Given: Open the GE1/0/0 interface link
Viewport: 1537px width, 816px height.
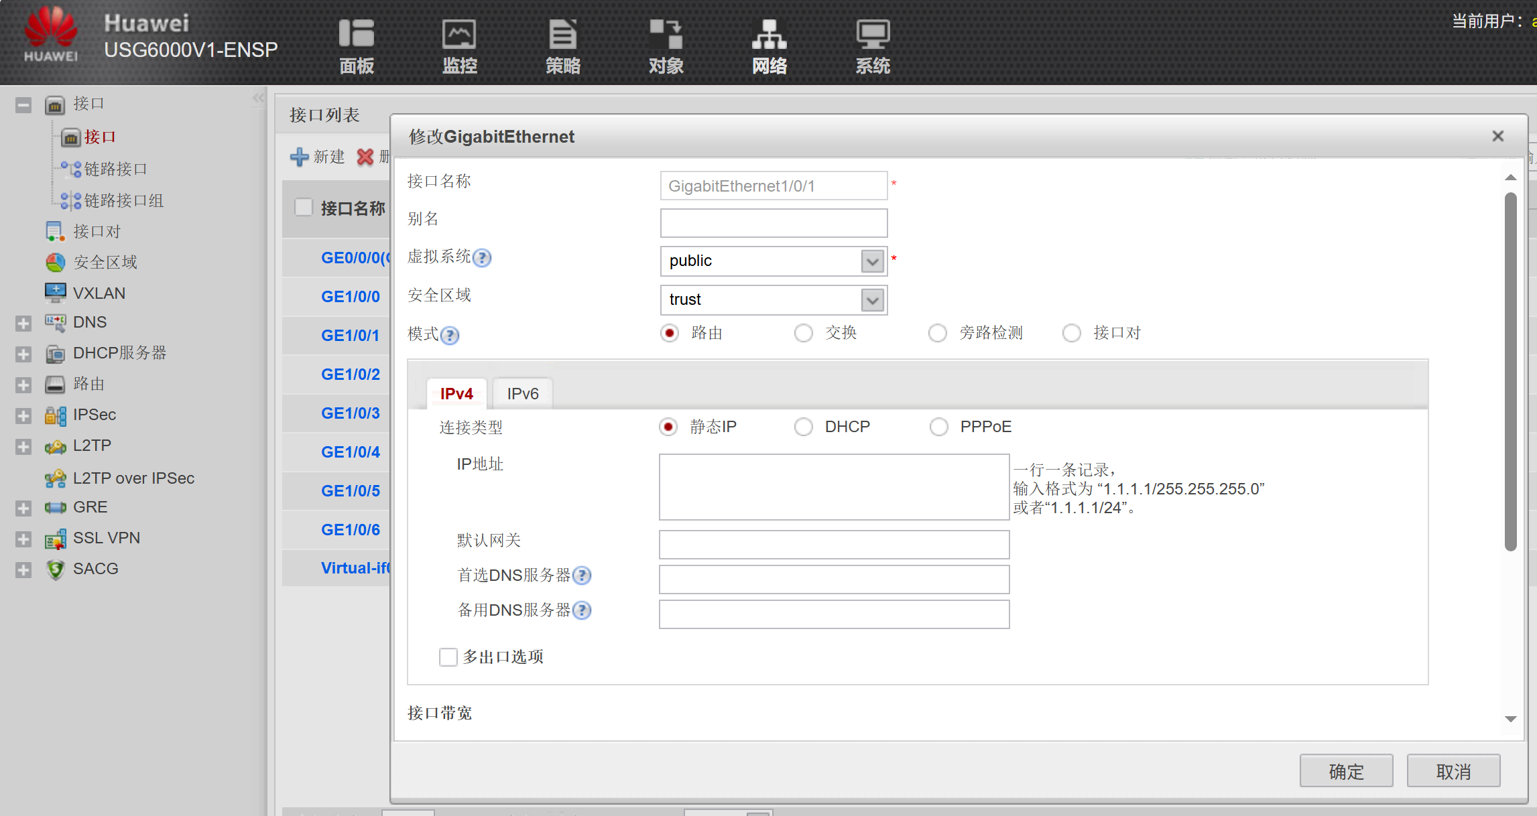Looking at the screenshot, I should tap(351, 296).
